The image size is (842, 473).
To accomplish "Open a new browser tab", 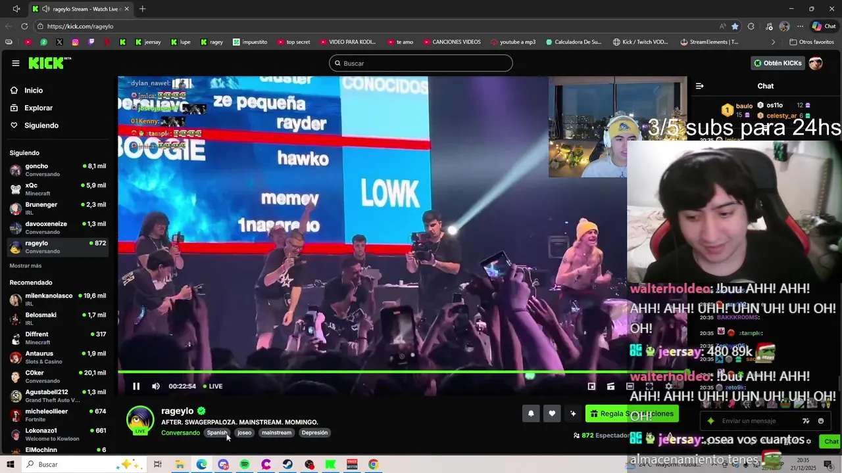I will [142, 9].
